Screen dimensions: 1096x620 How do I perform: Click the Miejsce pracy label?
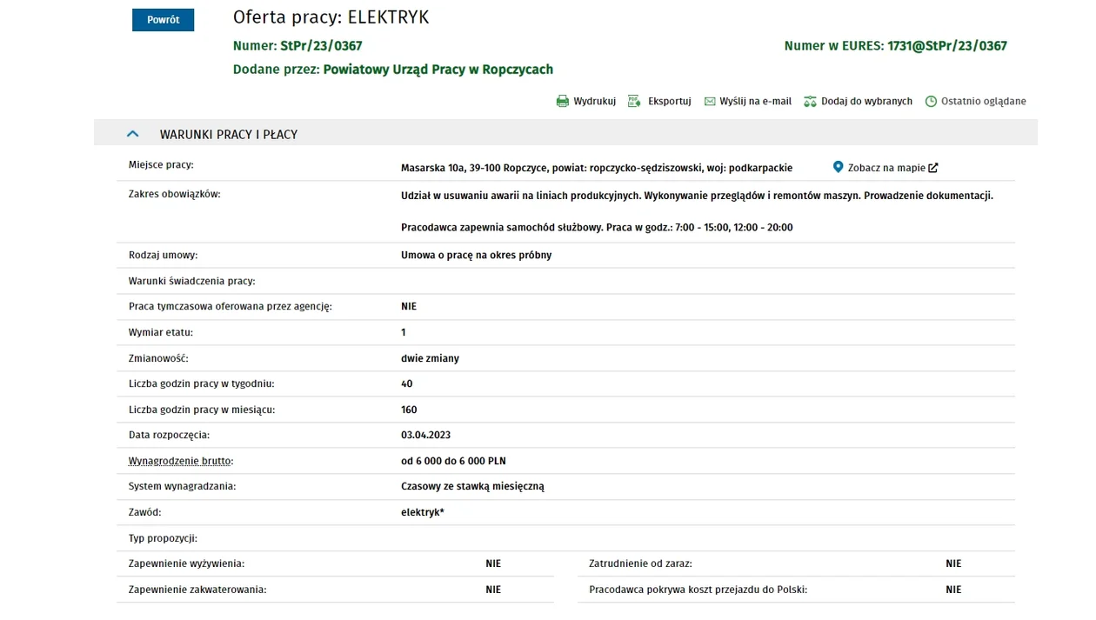(161, 164)
